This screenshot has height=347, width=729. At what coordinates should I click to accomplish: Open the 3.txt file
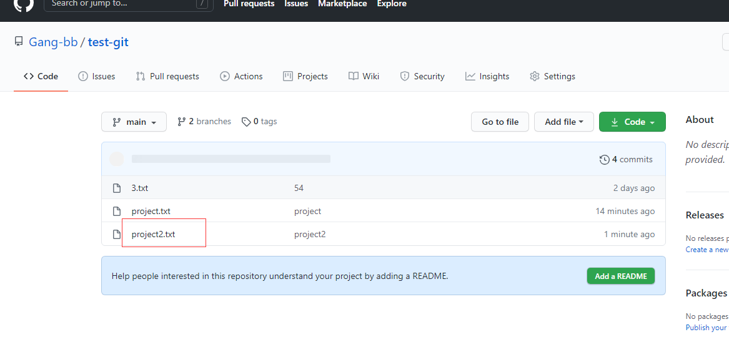tap(140, 188)
